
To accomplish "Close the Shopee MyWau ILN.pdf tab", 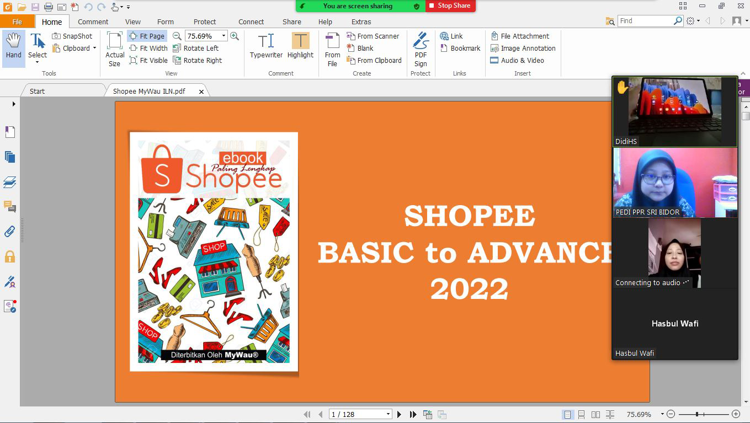I will [201, 92].
